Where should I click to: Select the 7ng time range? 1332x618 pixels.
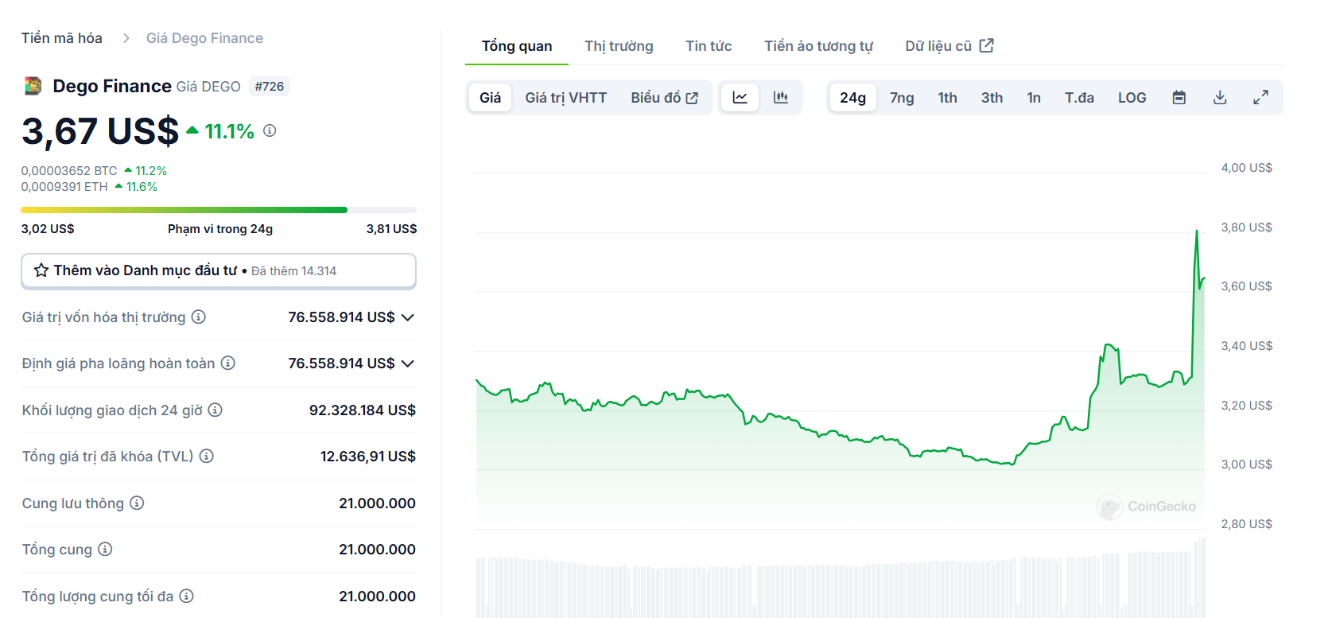pyautogui.click(x=902, y=98)
